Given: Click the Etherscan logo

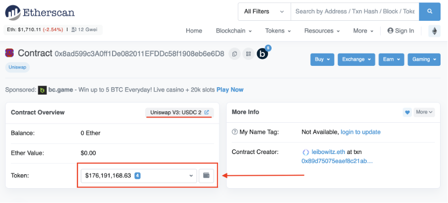Looking at the screenshot, I should point(40,12).
